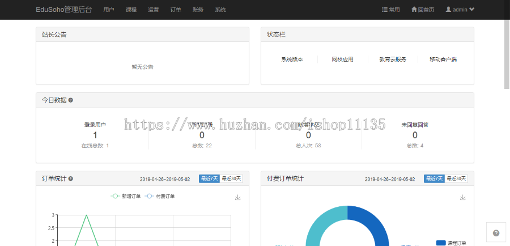Click the green line peak at value 3
This screenshot has height=246, width=510.
pos(86,215)
